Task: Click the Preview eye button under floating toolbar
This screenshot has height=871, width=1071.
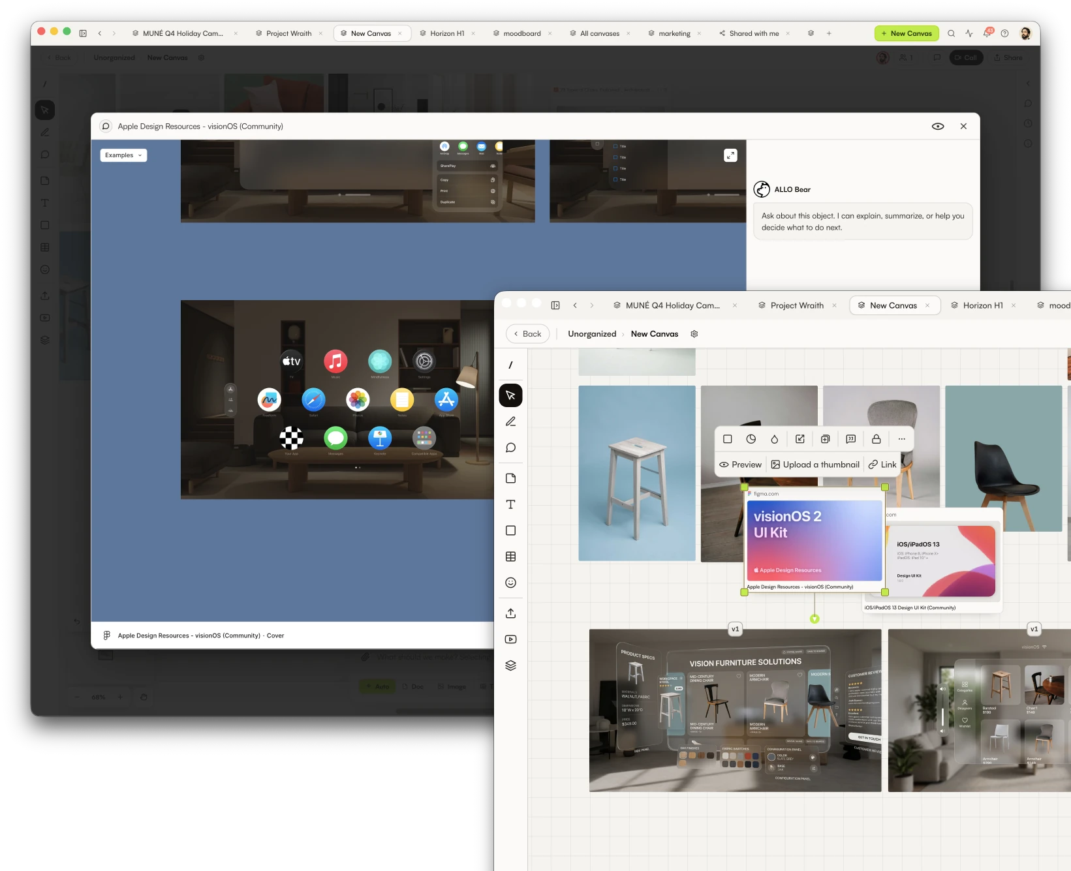Action: click(x=741, y=465)
